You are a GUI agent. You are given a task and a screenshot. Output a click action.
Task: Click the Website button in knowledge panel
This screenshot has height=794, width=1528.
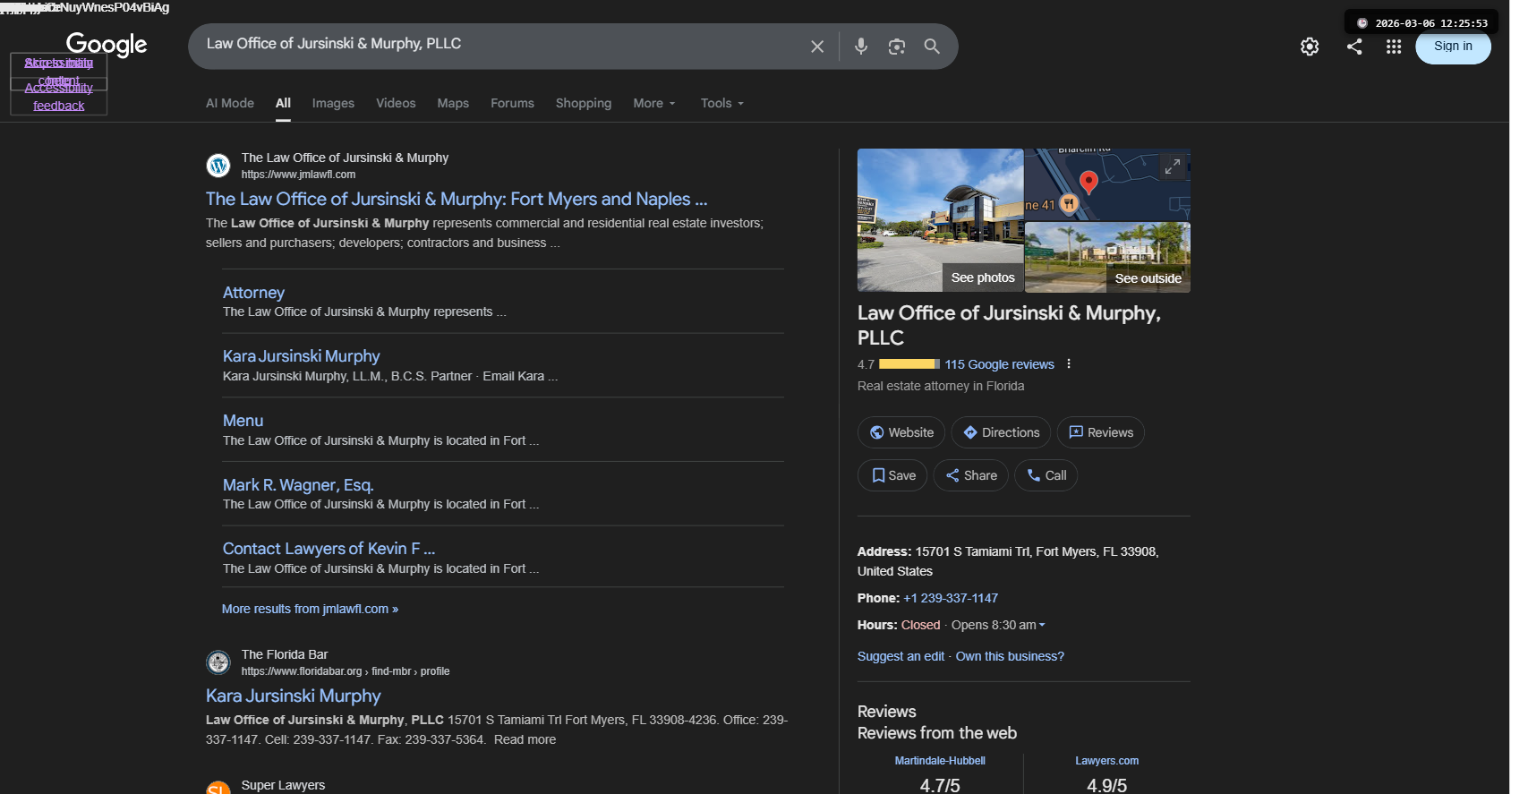pyautogui.click(x=901, y=432)
